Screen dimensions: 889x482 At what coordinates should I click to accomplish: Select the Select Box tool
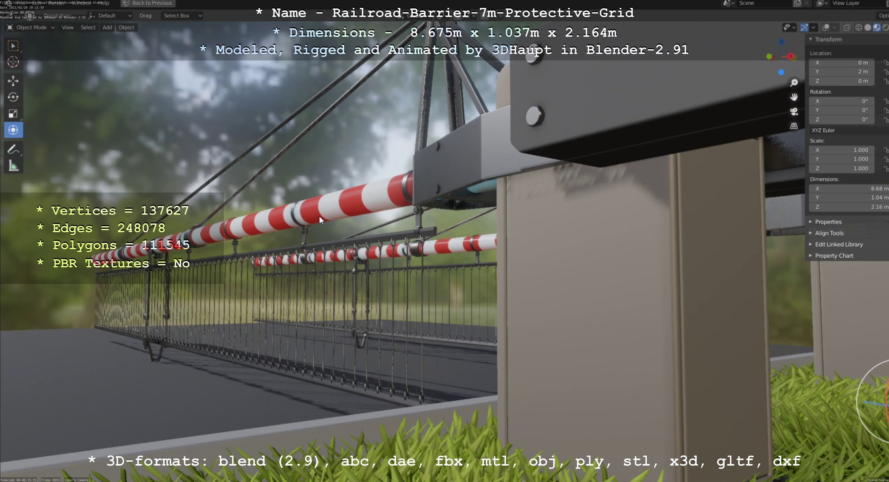(14, 46)
